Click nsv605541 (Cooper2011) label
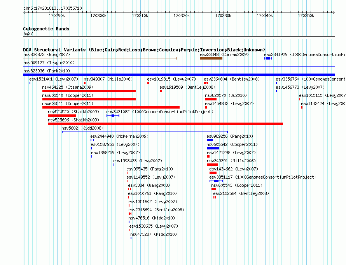Viewport: 346px width, 265px height. 68,104
